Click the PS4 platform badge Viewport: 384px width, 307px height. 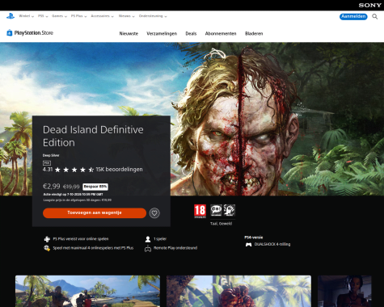(47, 163)
